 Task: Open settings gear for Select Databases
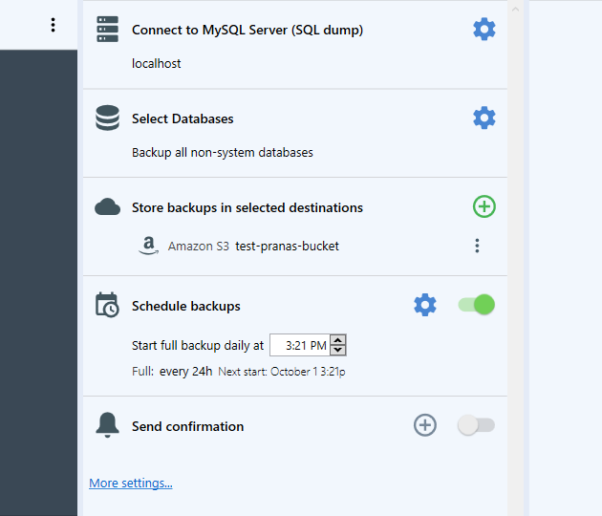point(484,118)
